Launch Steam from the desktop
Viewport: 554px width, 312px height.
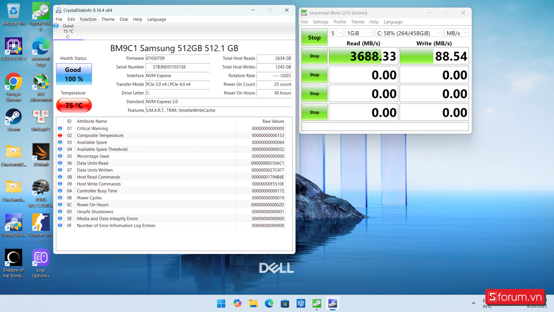pyautogui.click(x=13, y=120)
